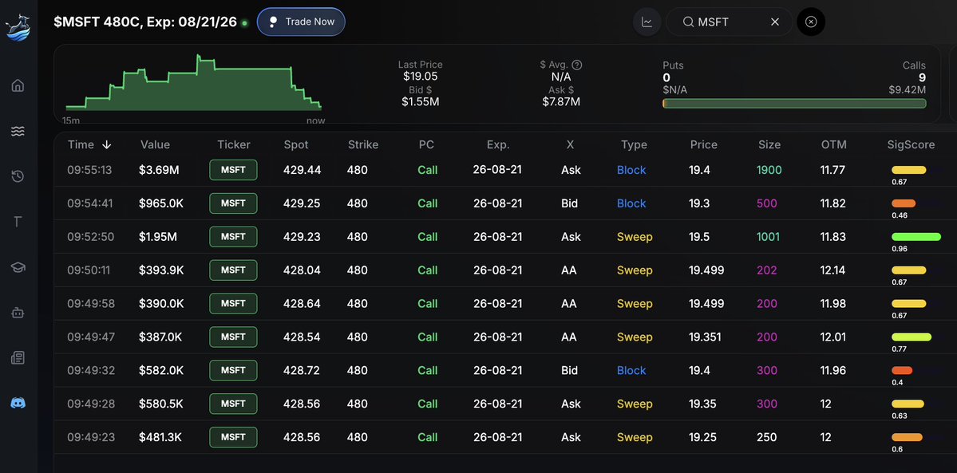This screenshot has height=473, width=957.
Task: Click the help icon next to $ Avg.
Action: pos(577,65)
